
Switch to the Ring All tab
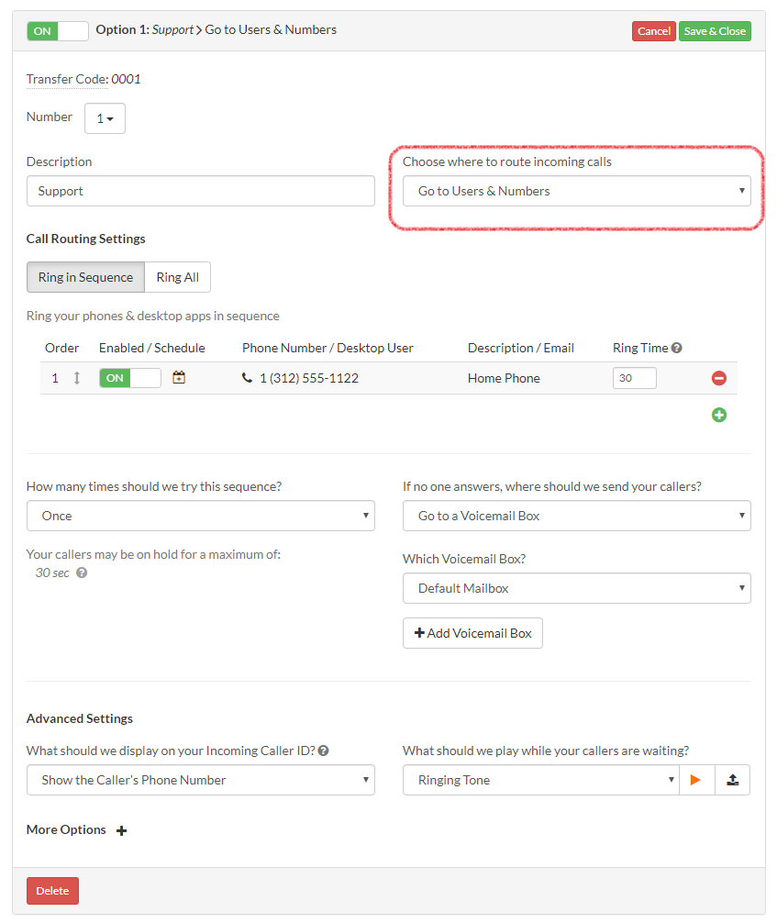(x=177, y=276)
